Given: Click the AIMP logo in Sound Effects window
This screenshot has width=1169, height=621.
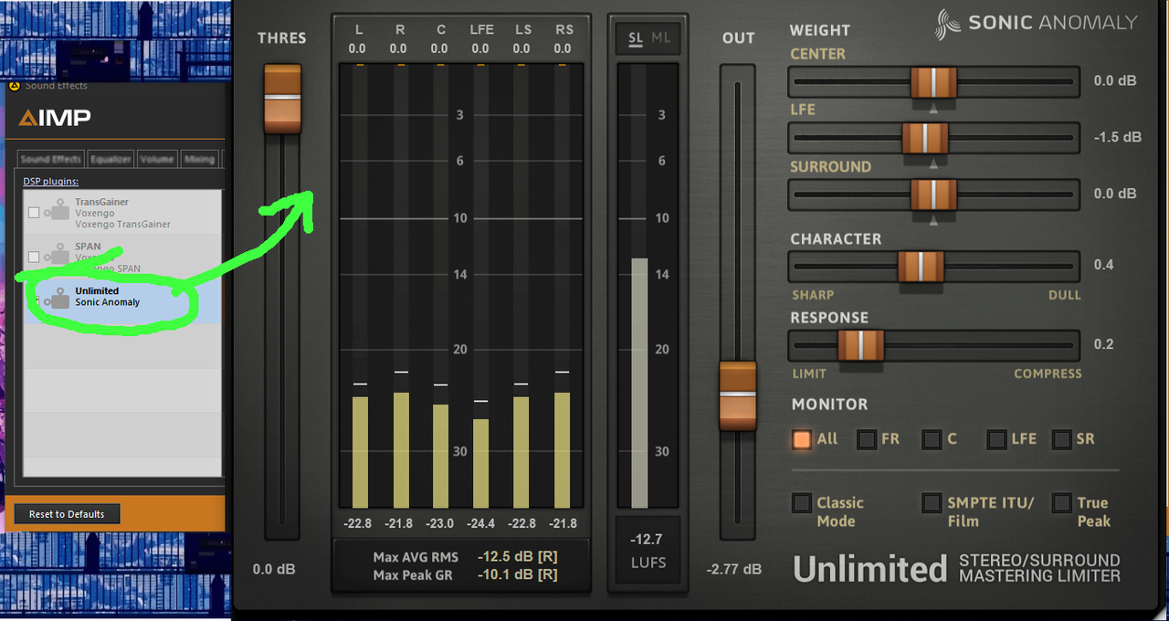Looking at the screenshot, I should click(x=55, y=117).
